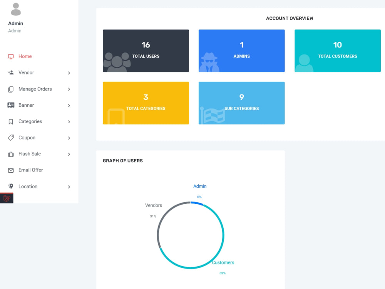Click the device icon on Total Categories card
The width and height of the screenshot is (385, 289).
point(116,116)
